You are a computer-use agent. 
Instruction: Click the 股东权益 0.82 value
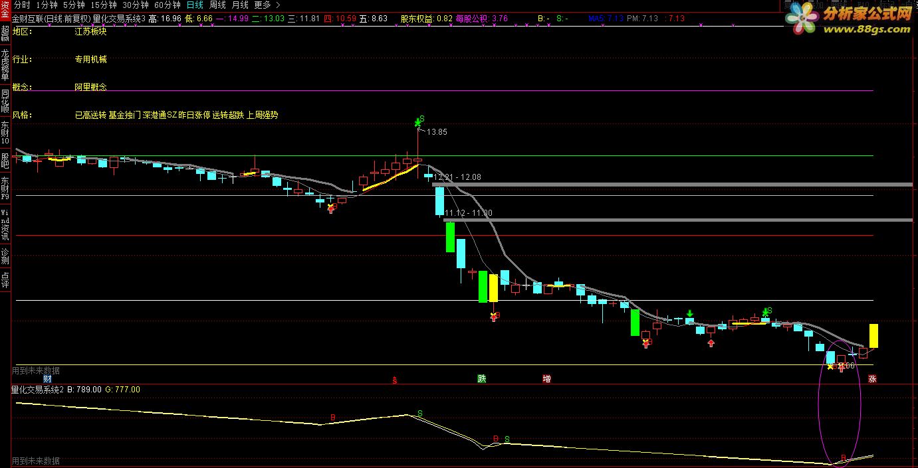click(x=427, y=19)
